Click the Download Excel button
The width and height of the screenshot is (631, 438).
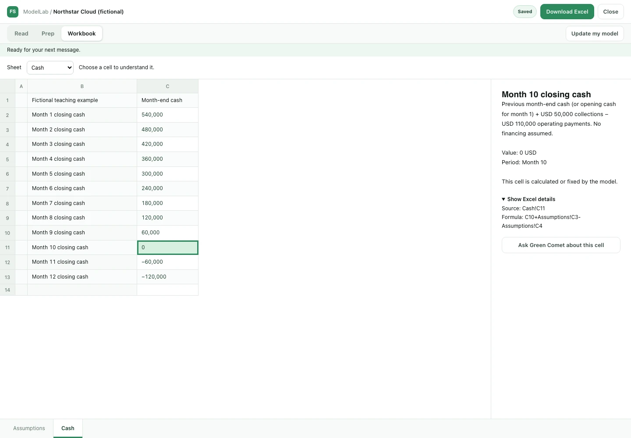click(x=567, y=12)
